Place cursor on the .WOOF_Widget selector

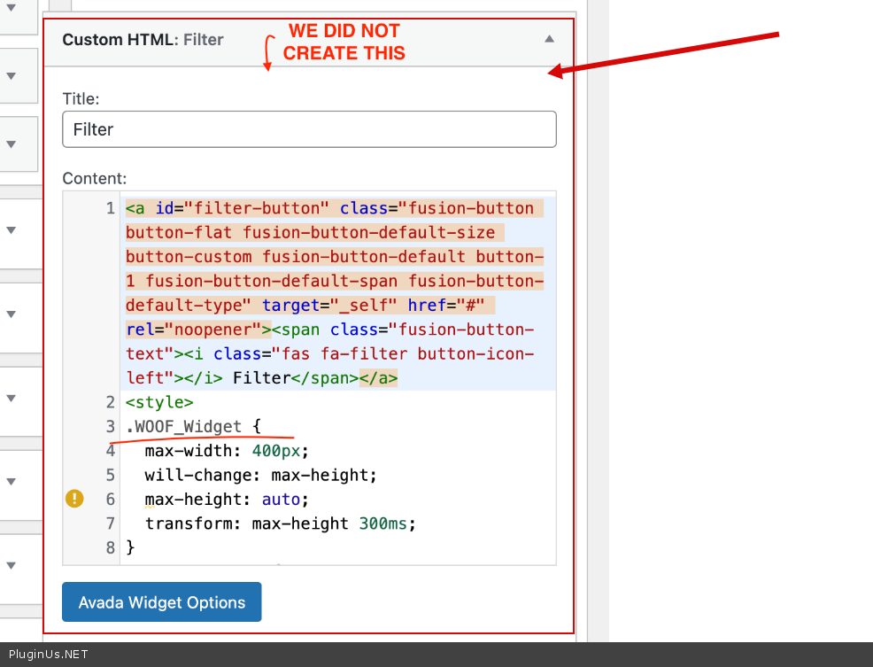pyautogui.click(x=188, y=426)
